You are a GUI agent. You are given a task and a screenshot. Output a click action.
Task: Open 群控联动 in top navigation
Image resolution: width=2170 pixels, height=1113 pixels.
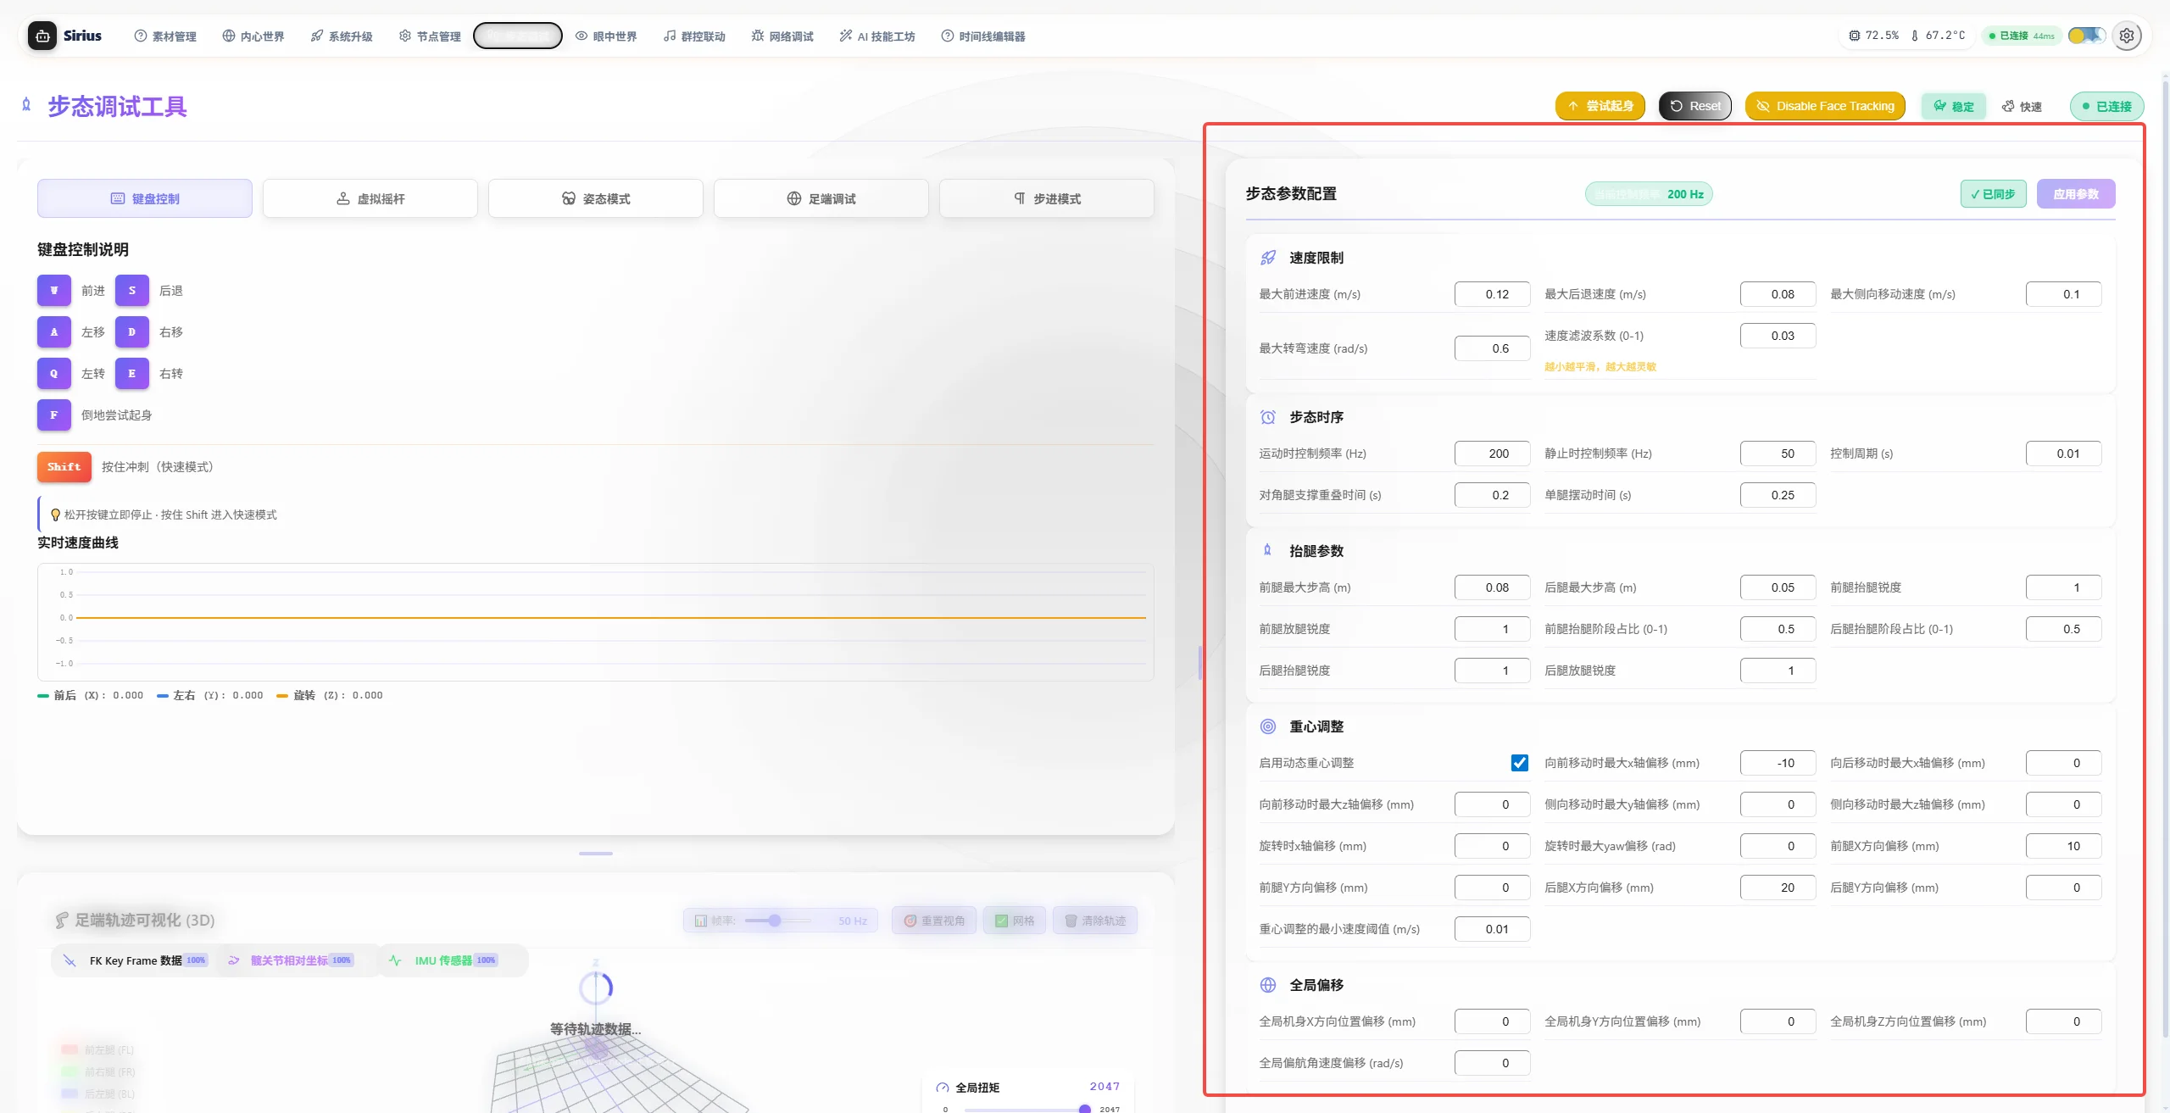(x=694, y=36)
